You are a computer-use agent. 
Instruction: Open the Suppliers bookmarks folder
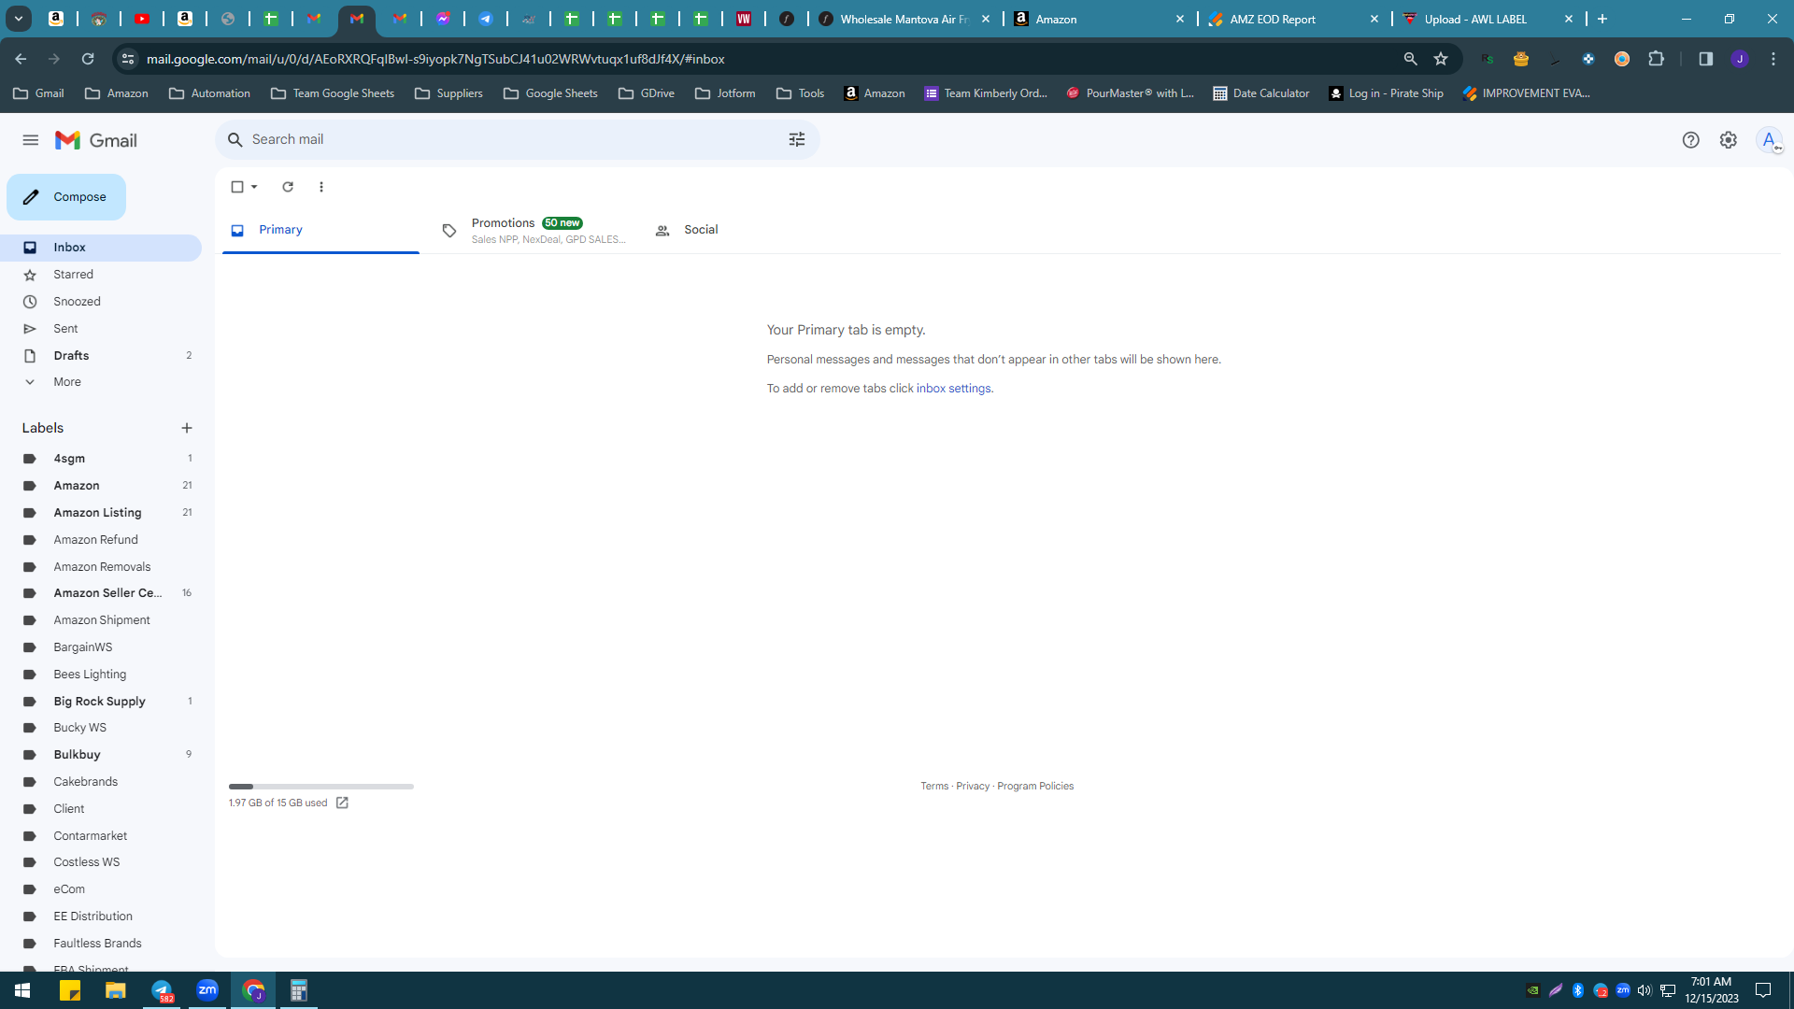pyautogui.click(x=448, y=93)
